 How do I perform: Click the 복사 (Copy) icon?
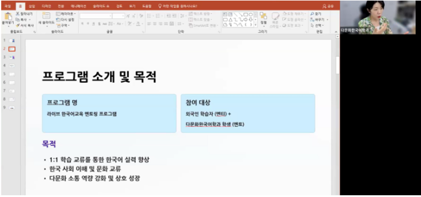(x=18, y=20)
